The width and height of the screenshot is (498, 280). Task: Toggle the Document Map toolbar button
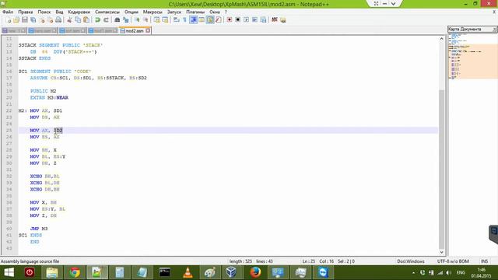[x=210, y=19]
